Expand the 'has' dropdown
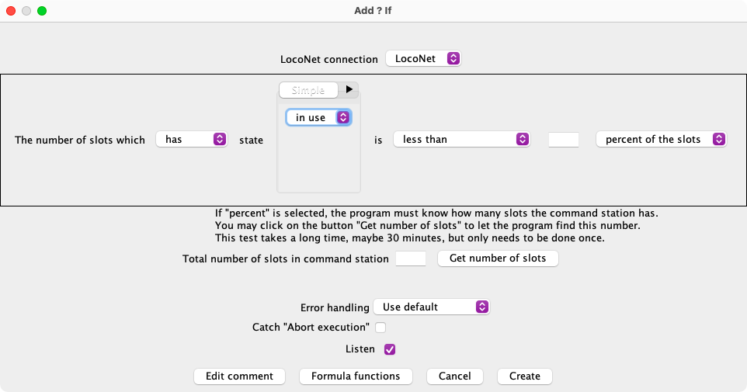The image size is (747, 392). [191, 139]
